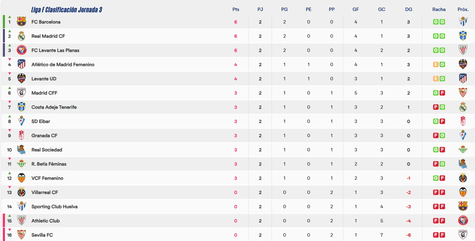Click the VCF Femenino bat crest in row 12
The height and width of the screenshot is (241, 475).
[21, 178]
